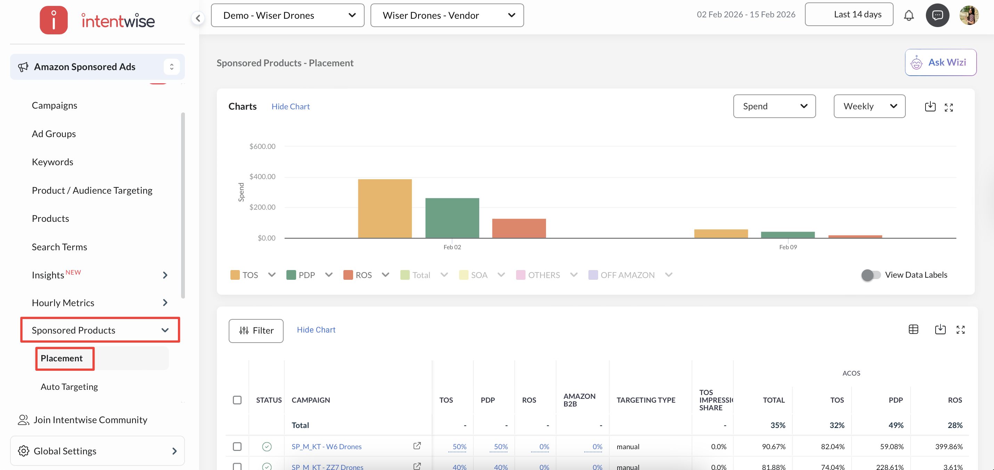Screen dimensions: 994x470
Task: Check the select-all header checkbox
Action: point(237,400)
